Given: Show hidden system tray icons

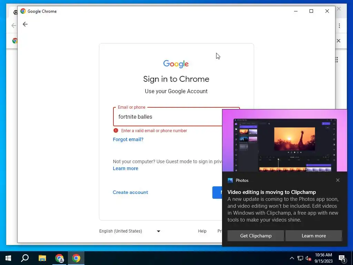Looking at the screenshot, I should click(292, 258).
